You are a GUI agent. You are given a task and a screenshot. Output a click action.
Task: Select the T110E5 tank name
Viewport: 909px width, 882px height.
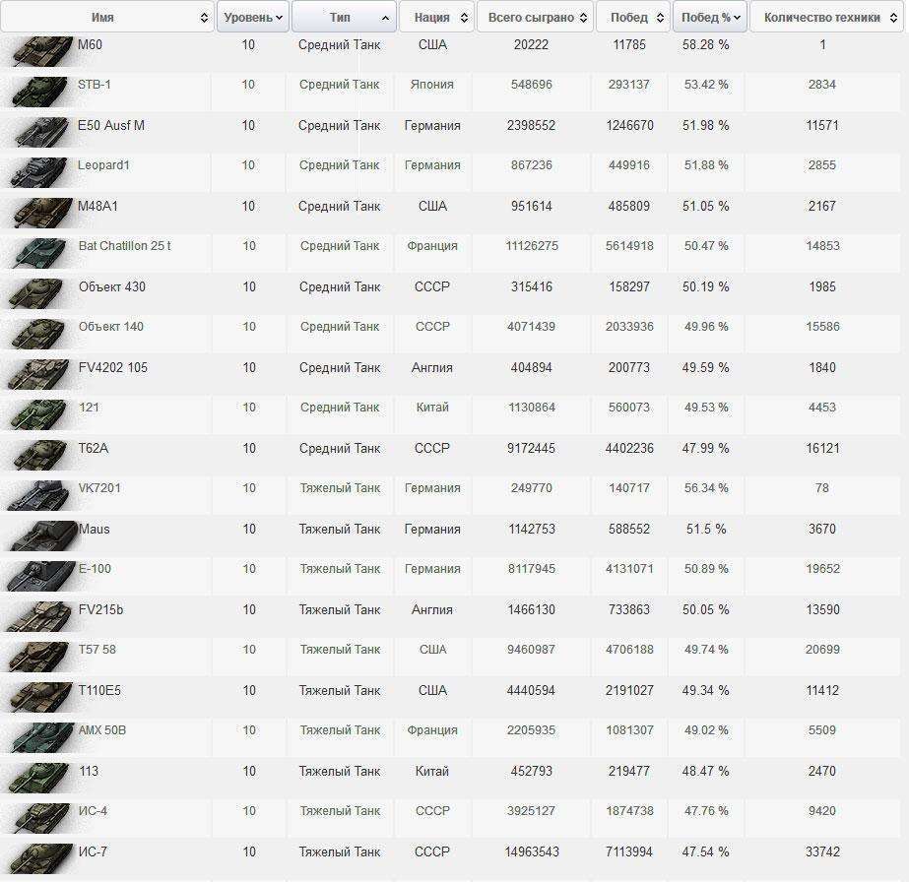[99, 690]
